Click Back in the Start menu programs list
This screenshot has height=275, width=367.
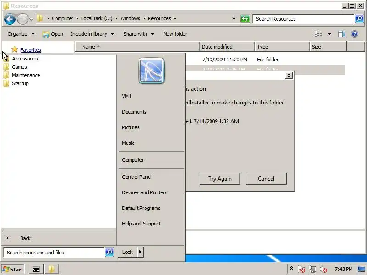pos(25,238)
